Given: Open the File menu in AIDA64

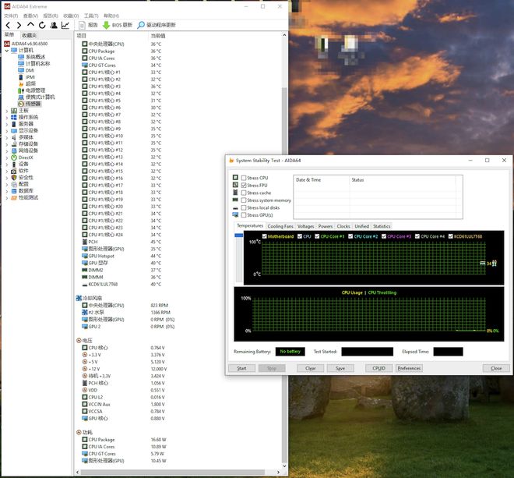Looking at the screenshot, I should tap(11, 16).
